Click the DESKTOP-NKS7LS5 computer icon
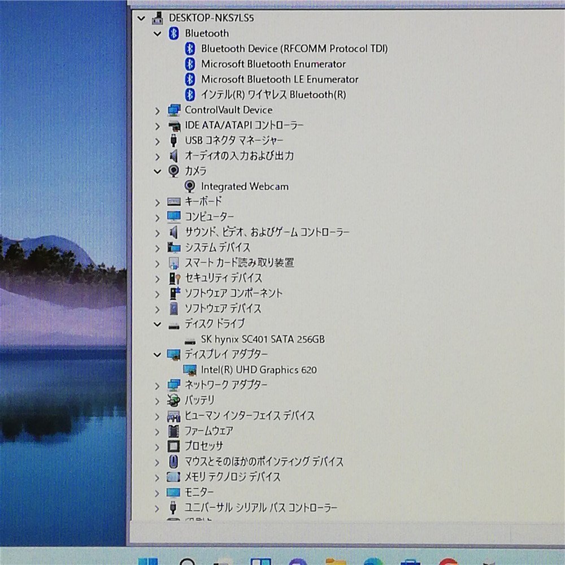This screenshot has height=565, width=565. click(x=158, y=18)
